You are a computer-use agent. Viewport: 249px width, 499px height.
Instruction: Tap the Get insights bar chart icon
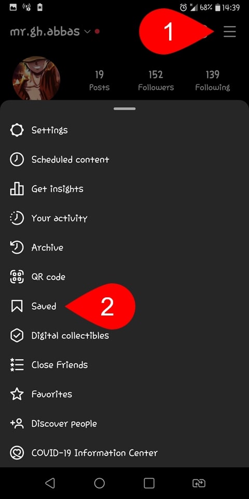pos(17,189)
